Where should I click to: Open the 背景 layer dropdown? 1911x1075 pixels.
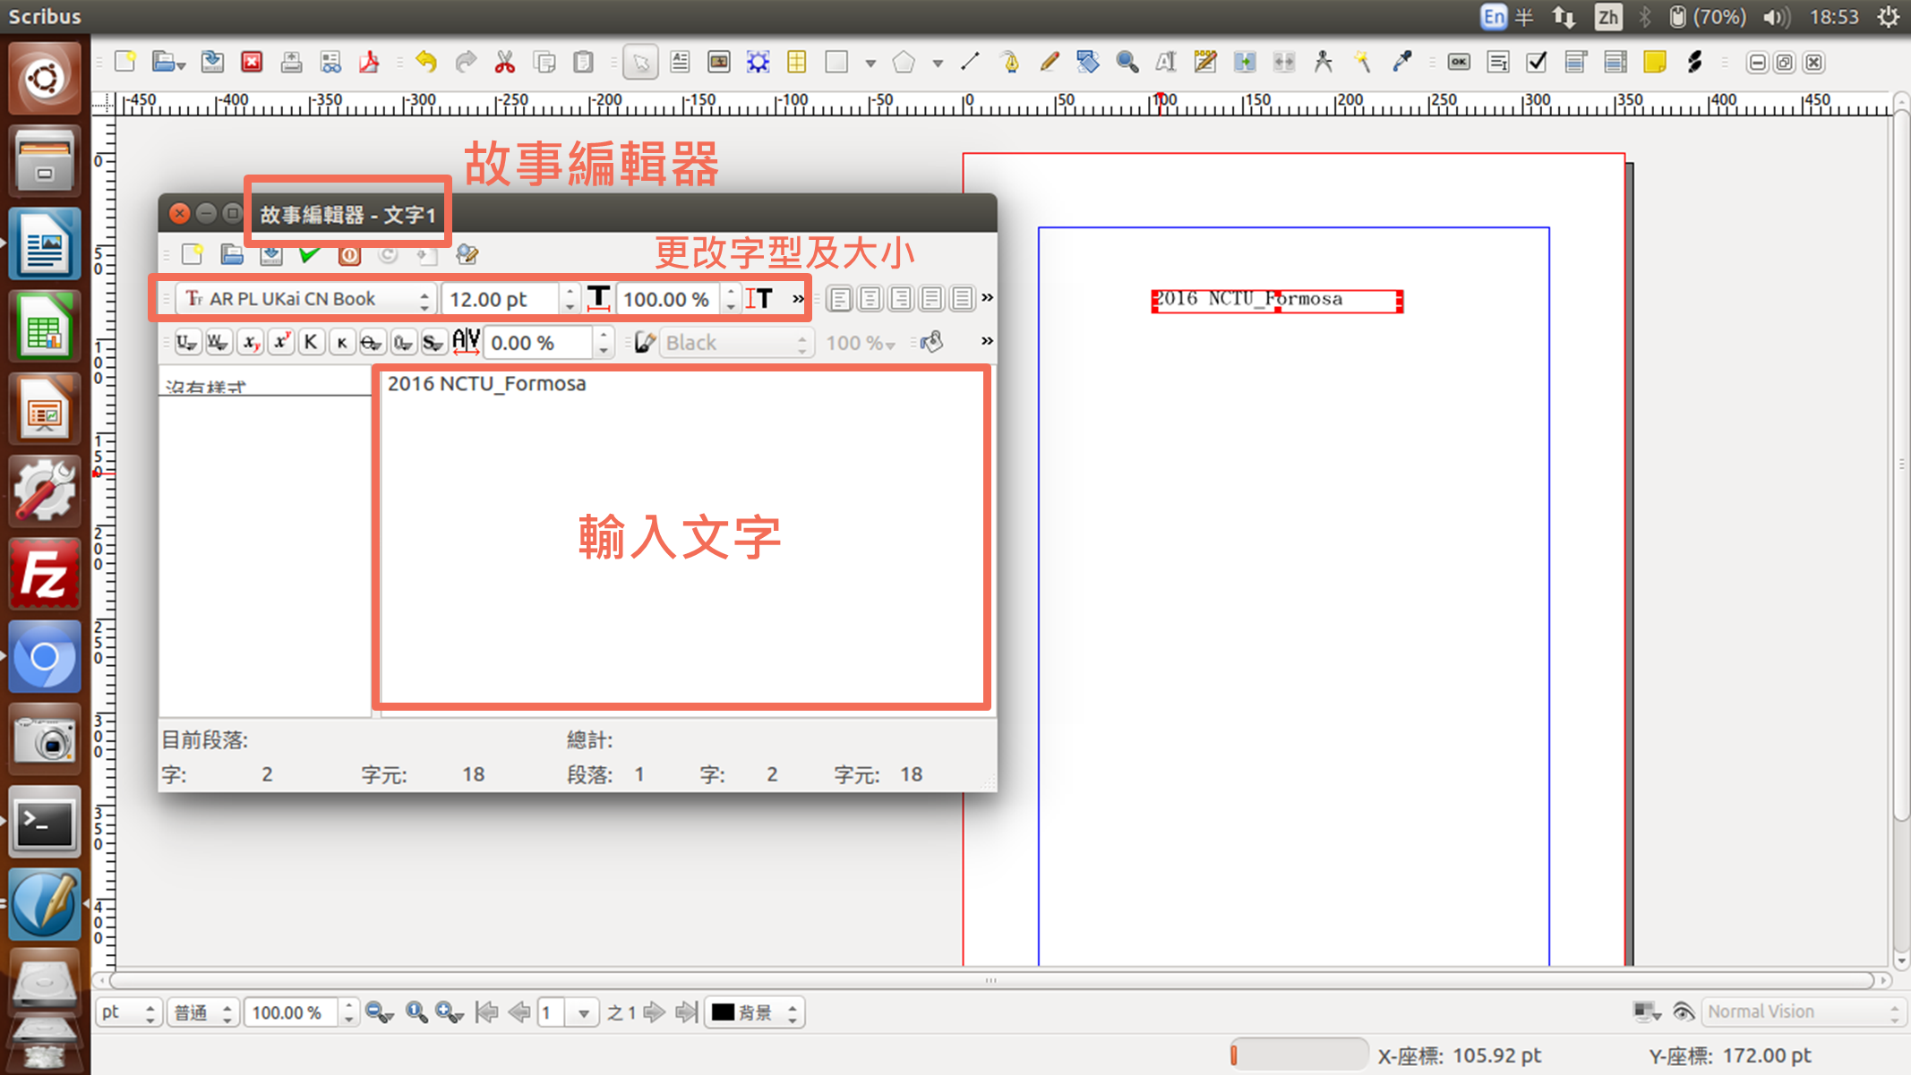tap(755, 1012)
